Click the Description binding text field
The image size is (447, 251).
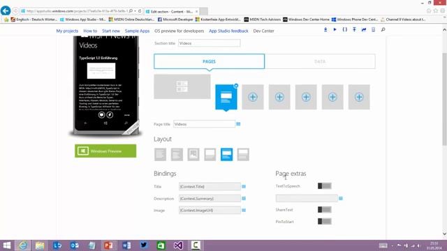tap(210, 198)
